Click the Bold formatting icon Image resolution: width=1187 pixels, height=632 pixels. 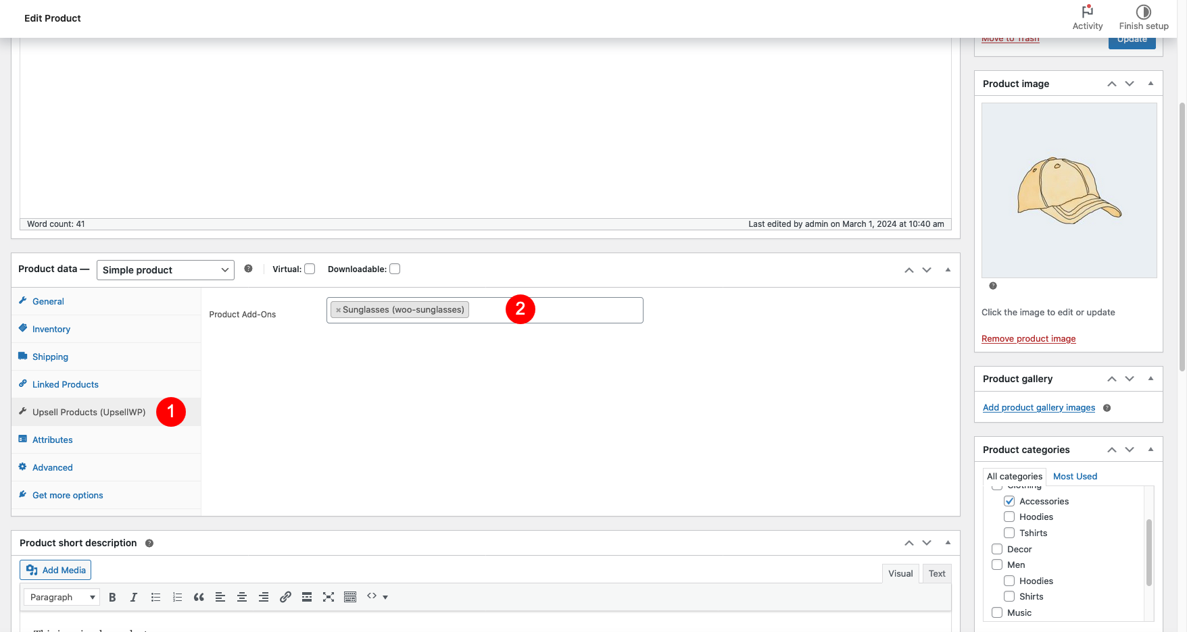pyautogui.click(x=112, y=597)
